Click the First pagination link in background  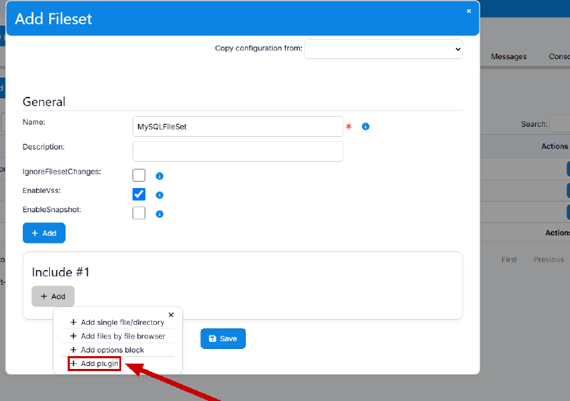[509, 259]
